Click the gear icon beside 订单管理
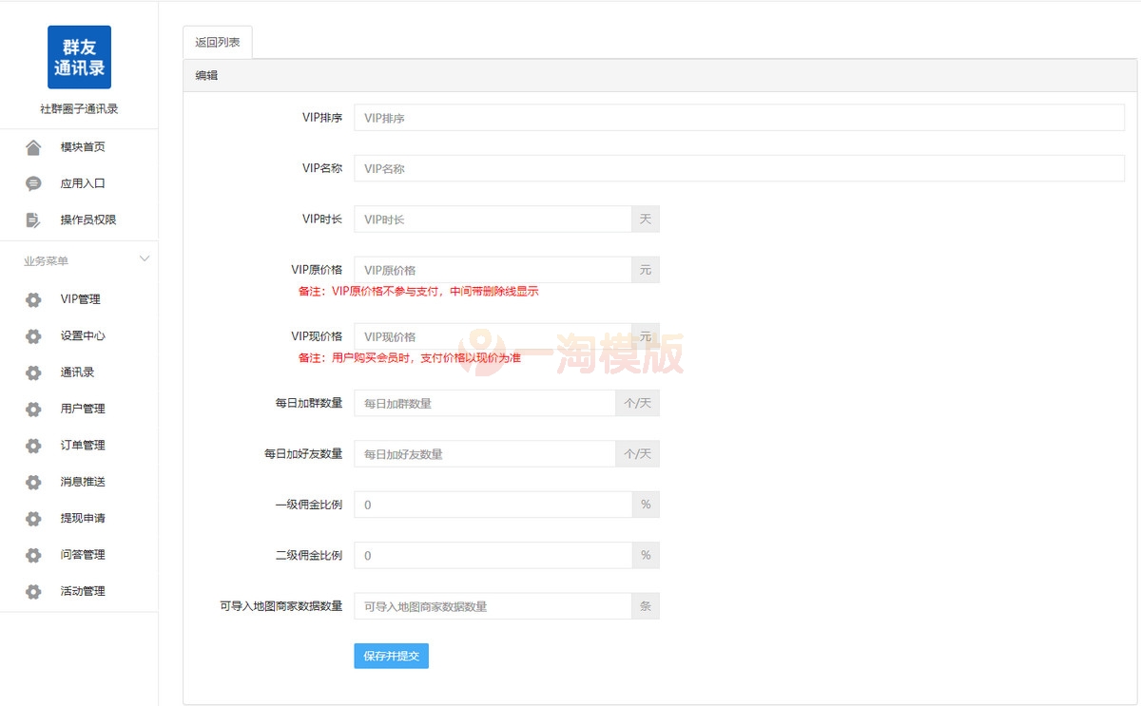The image size is (1141, 706). click(x=33, y=445)
